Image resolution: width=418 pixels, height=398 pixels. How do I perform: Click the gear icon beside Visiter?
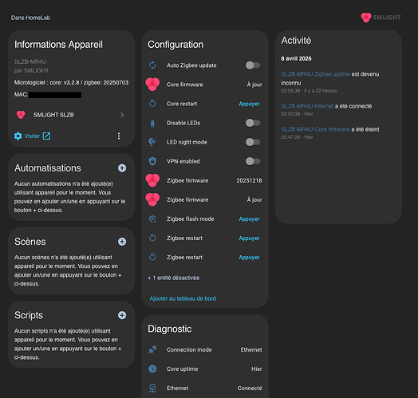click(x=18, y=136)
